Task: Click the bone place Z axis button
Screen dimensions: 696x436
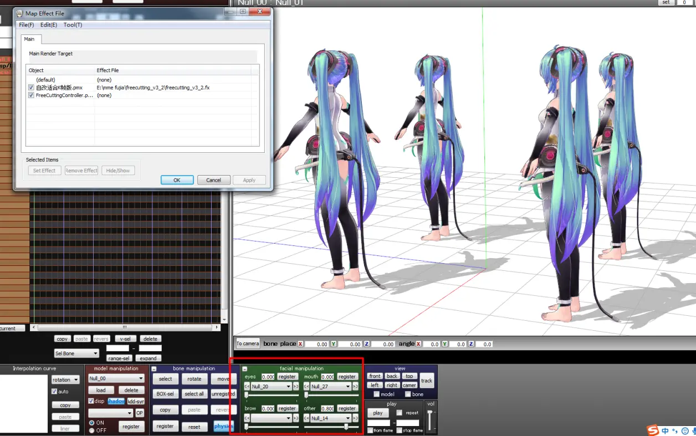Action: click(366, 344)
